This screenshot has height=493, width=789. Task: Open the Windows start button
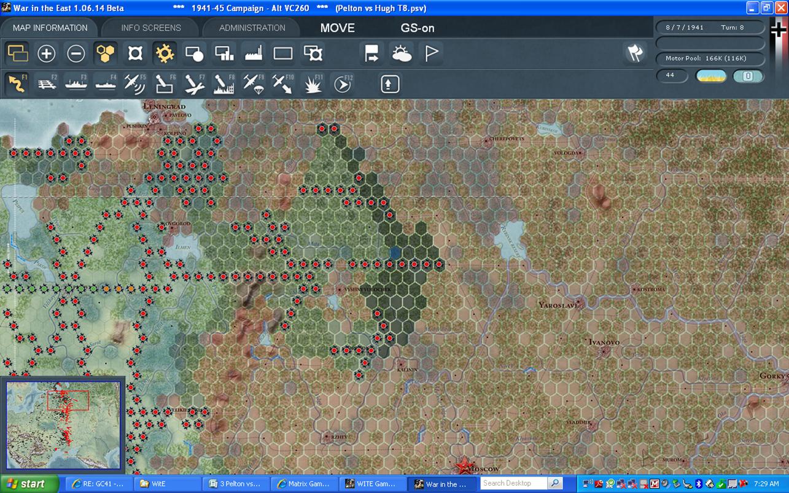tap(29, 484)
